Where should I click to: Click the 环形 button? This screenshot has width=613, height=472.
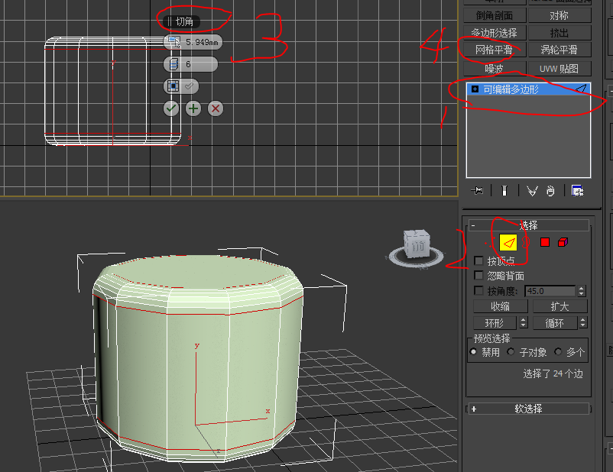point(495,323)
